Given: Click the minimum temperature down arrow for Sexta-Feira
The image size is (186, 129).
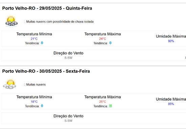Looking at the screenshot, I should 42,106.
